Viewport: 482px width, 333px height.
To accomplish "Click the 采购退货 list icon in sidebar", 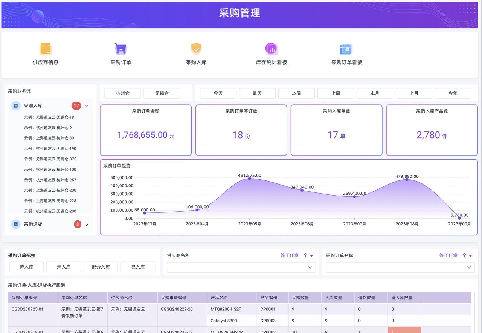I will [x=15, y=224].
